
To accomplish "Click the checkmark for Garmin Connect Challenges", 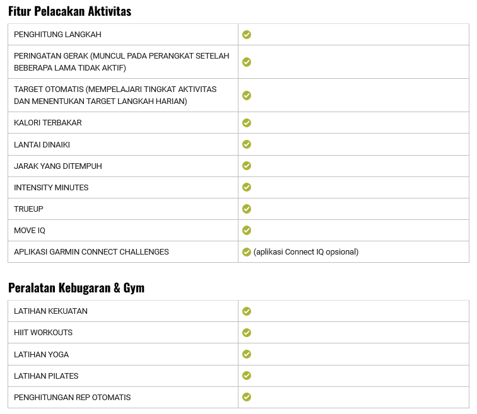I will point(247,252).
